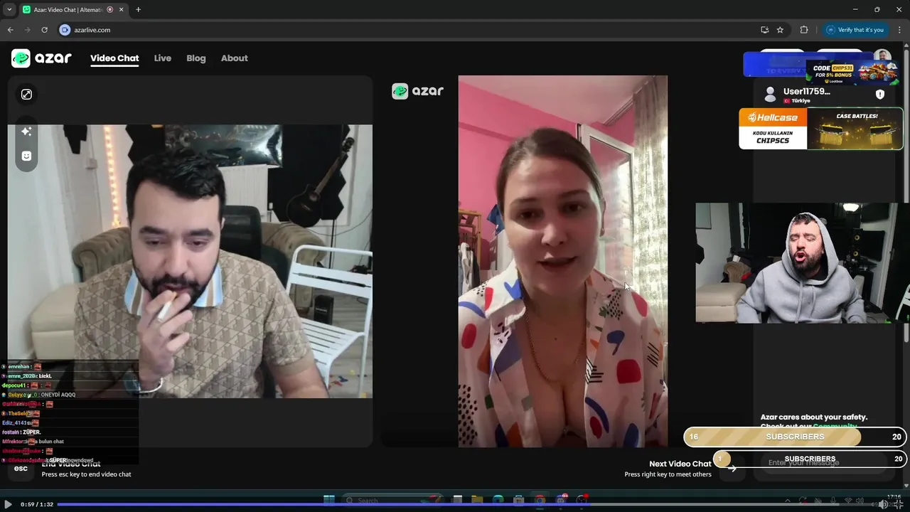The width and height of the screenshot is (910, 512).
Task: Click the 'fostain: ZÜPER.' chat line
Action: [x=21, y=432]
